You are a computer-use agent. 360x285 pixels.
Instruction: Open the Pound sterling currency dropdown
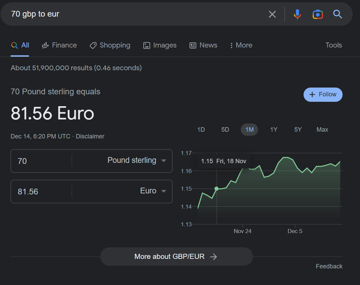[x=137, y=161]
